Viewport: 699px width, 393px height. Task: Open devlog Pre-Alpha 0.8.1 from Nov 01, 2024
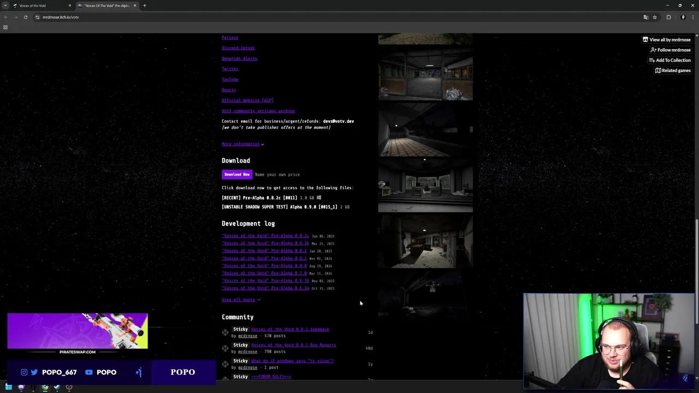coord(264,258)
